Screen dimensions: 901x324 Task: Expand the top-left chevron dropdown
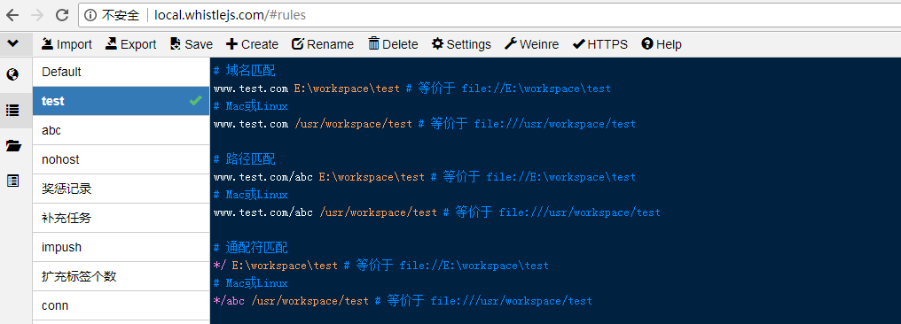12,43
